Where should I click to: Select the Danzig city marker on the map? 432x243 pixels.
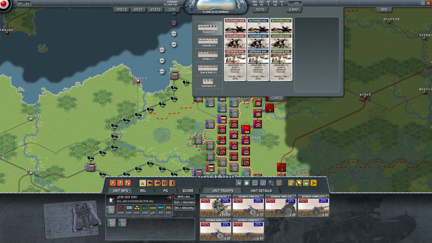[x=138, y=81]
